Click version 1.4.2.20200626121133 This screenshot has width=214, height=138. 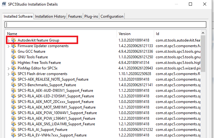click(136, 46)
